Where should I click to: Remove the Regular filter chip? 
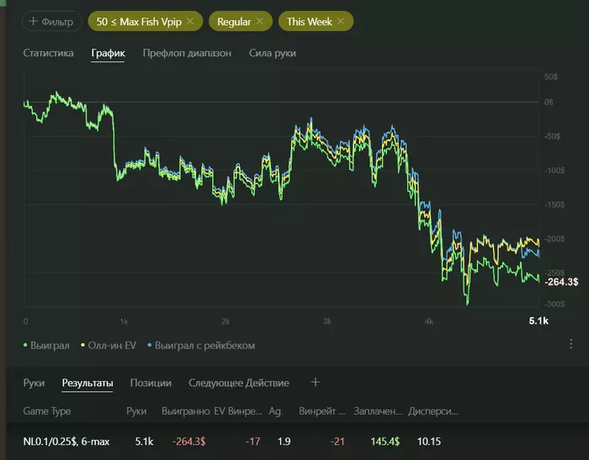(x=259, y=21)
